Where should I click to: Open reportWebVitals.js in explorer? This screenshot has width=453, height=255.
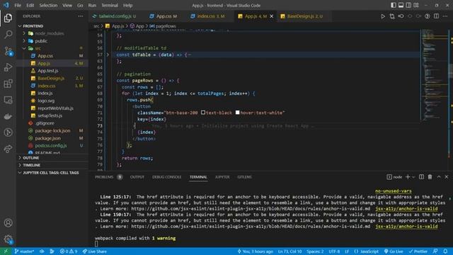(x=55, y=108)
